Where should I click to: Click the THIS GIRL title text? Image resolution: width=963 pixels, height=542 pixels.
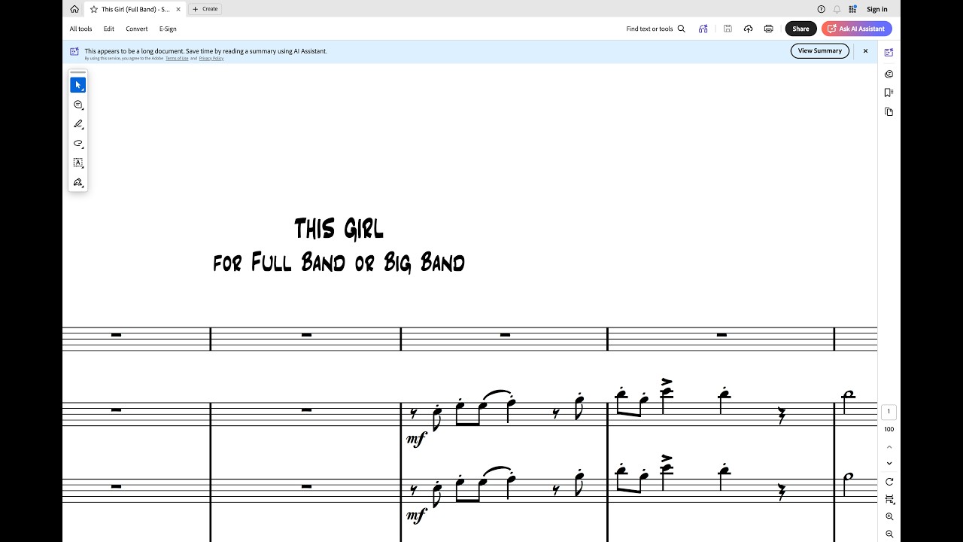[339, 229]
